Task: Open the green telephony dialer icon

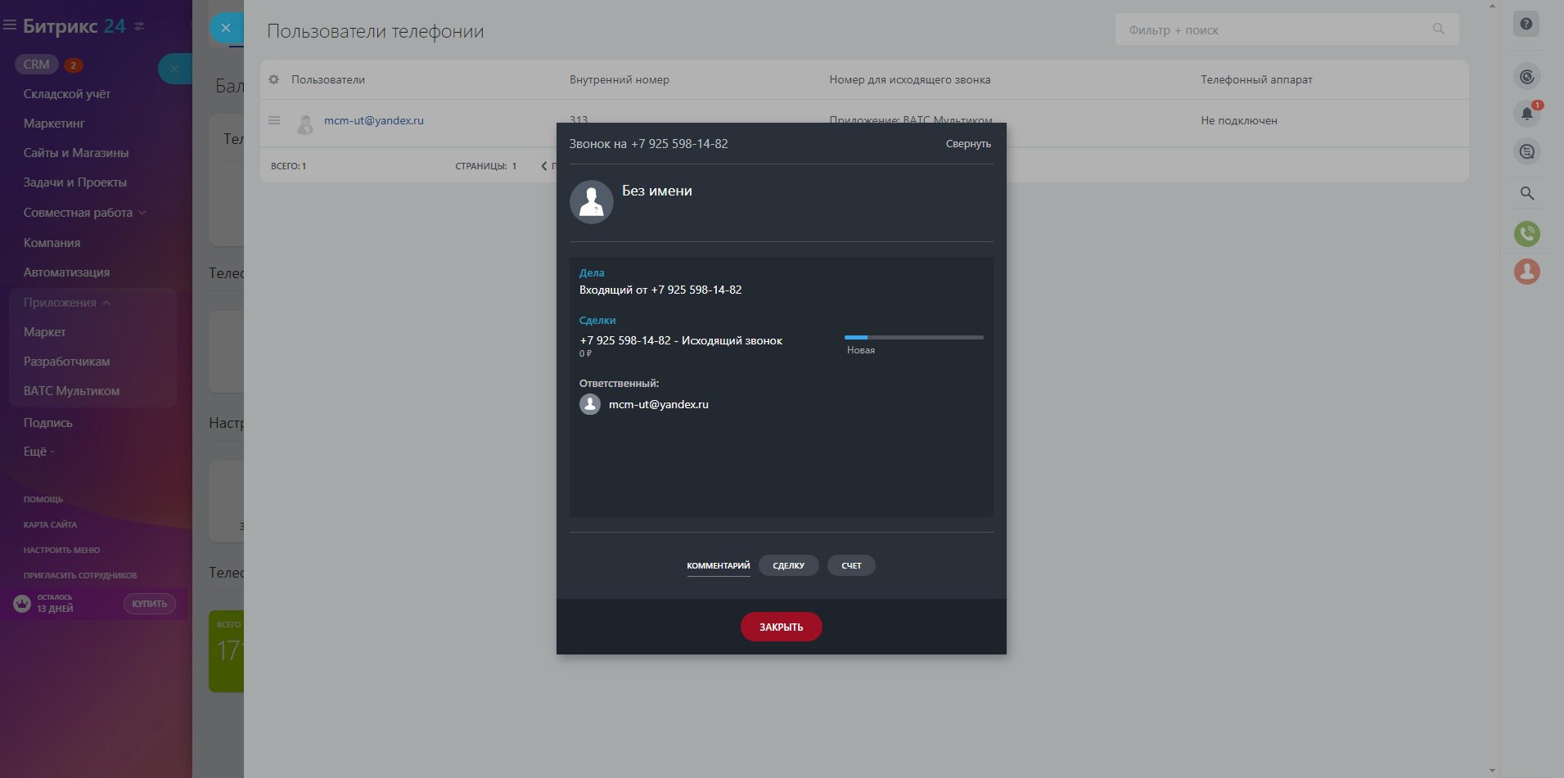Action: [x=1527, y=234]
